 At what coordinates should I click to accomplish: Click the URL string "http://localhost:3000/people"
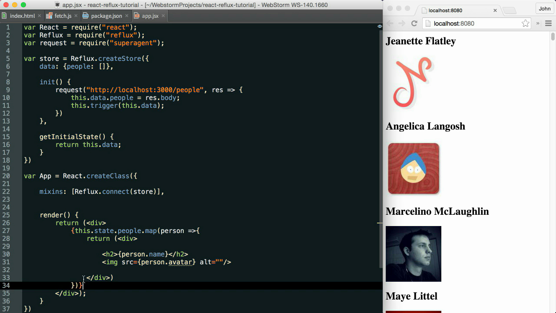pyautogui.click(x=145, y=90)
